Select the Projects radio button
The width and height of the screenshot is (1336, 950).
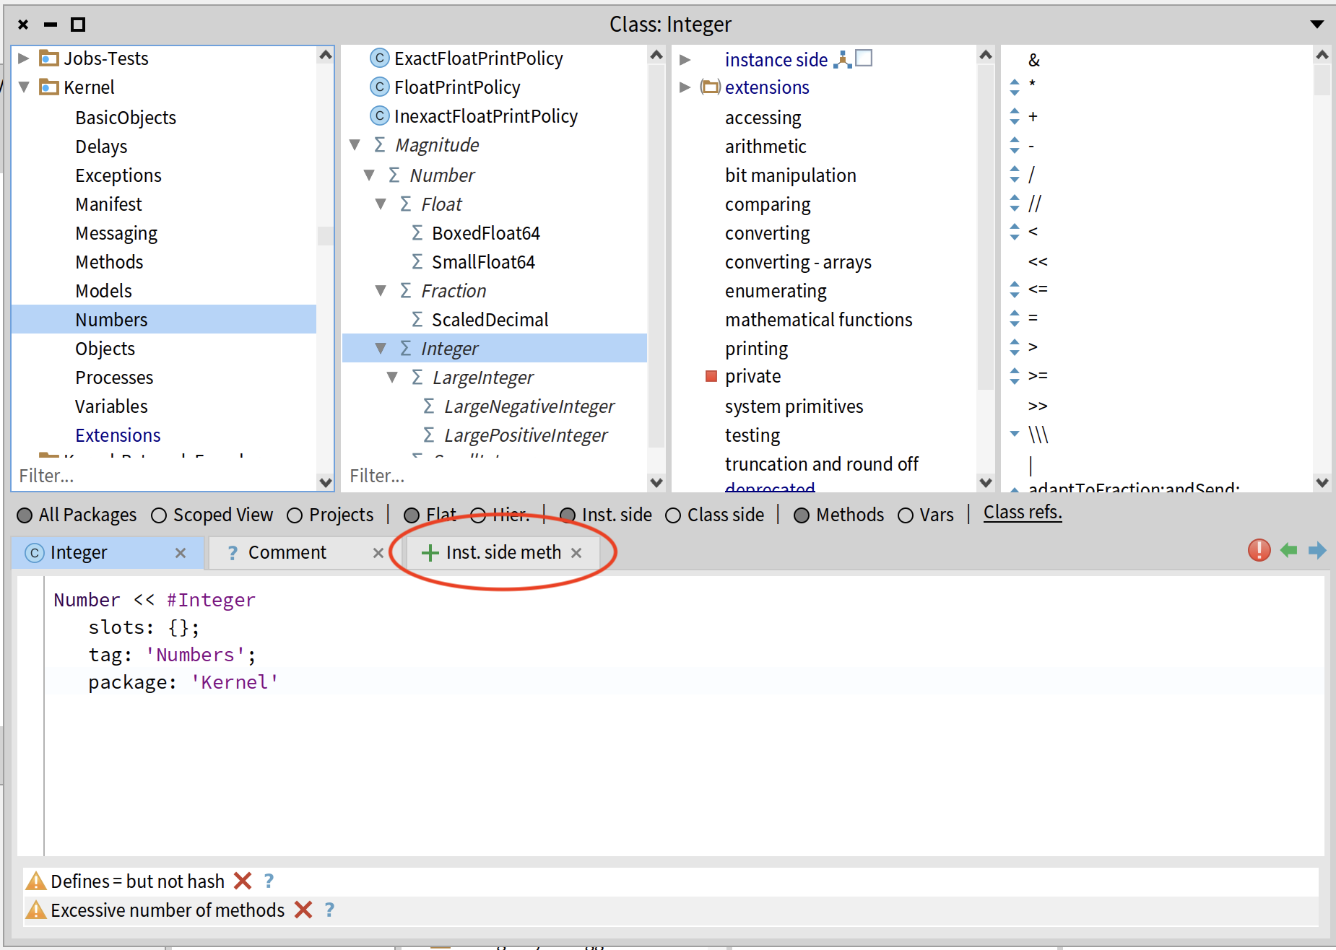(295, 515)
